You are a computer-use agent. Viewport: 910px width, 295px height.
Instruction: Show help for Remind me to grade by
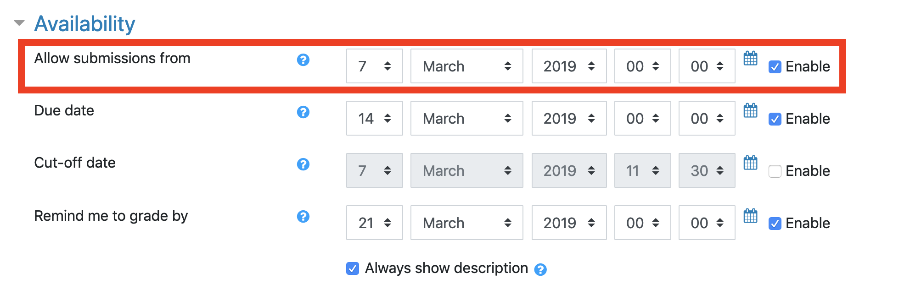(303, 217)
